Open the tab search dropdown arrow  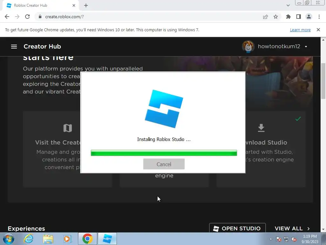click(x=288, y=5)
